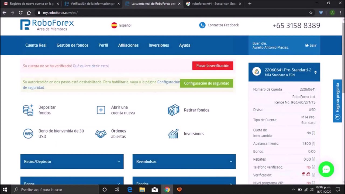Switch to the roboforex mt4 Google tab
345x194 pixels.
[x=213, y=4]
